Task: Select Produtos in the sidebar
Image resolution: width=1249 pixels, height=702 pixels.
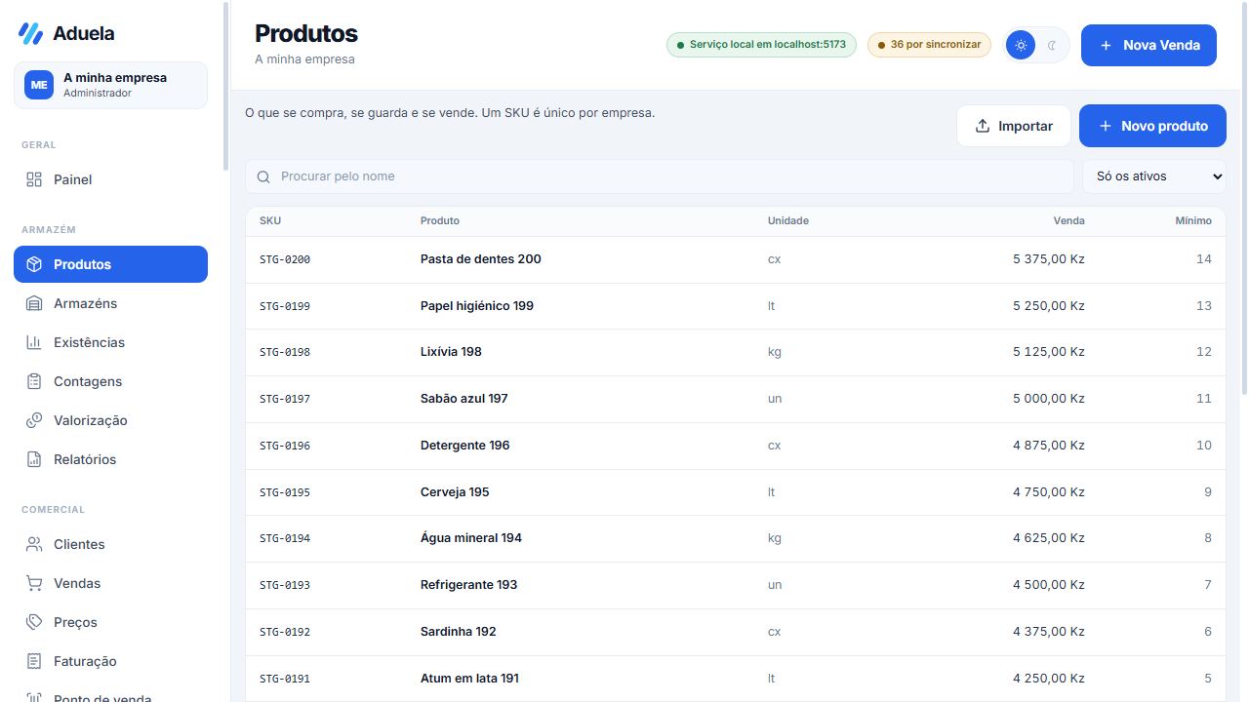Action: pos(110,264)
